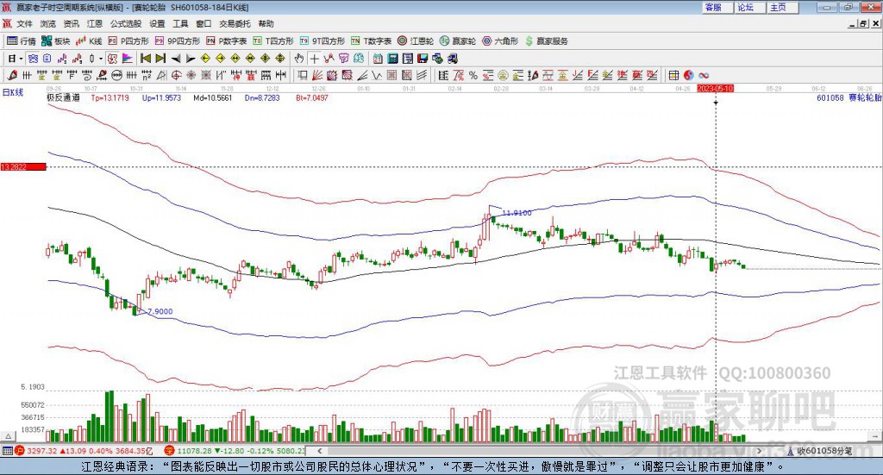This screenshot has width=883, height=475.
Task: Switch to the K线 chart view
Action: 89,41
